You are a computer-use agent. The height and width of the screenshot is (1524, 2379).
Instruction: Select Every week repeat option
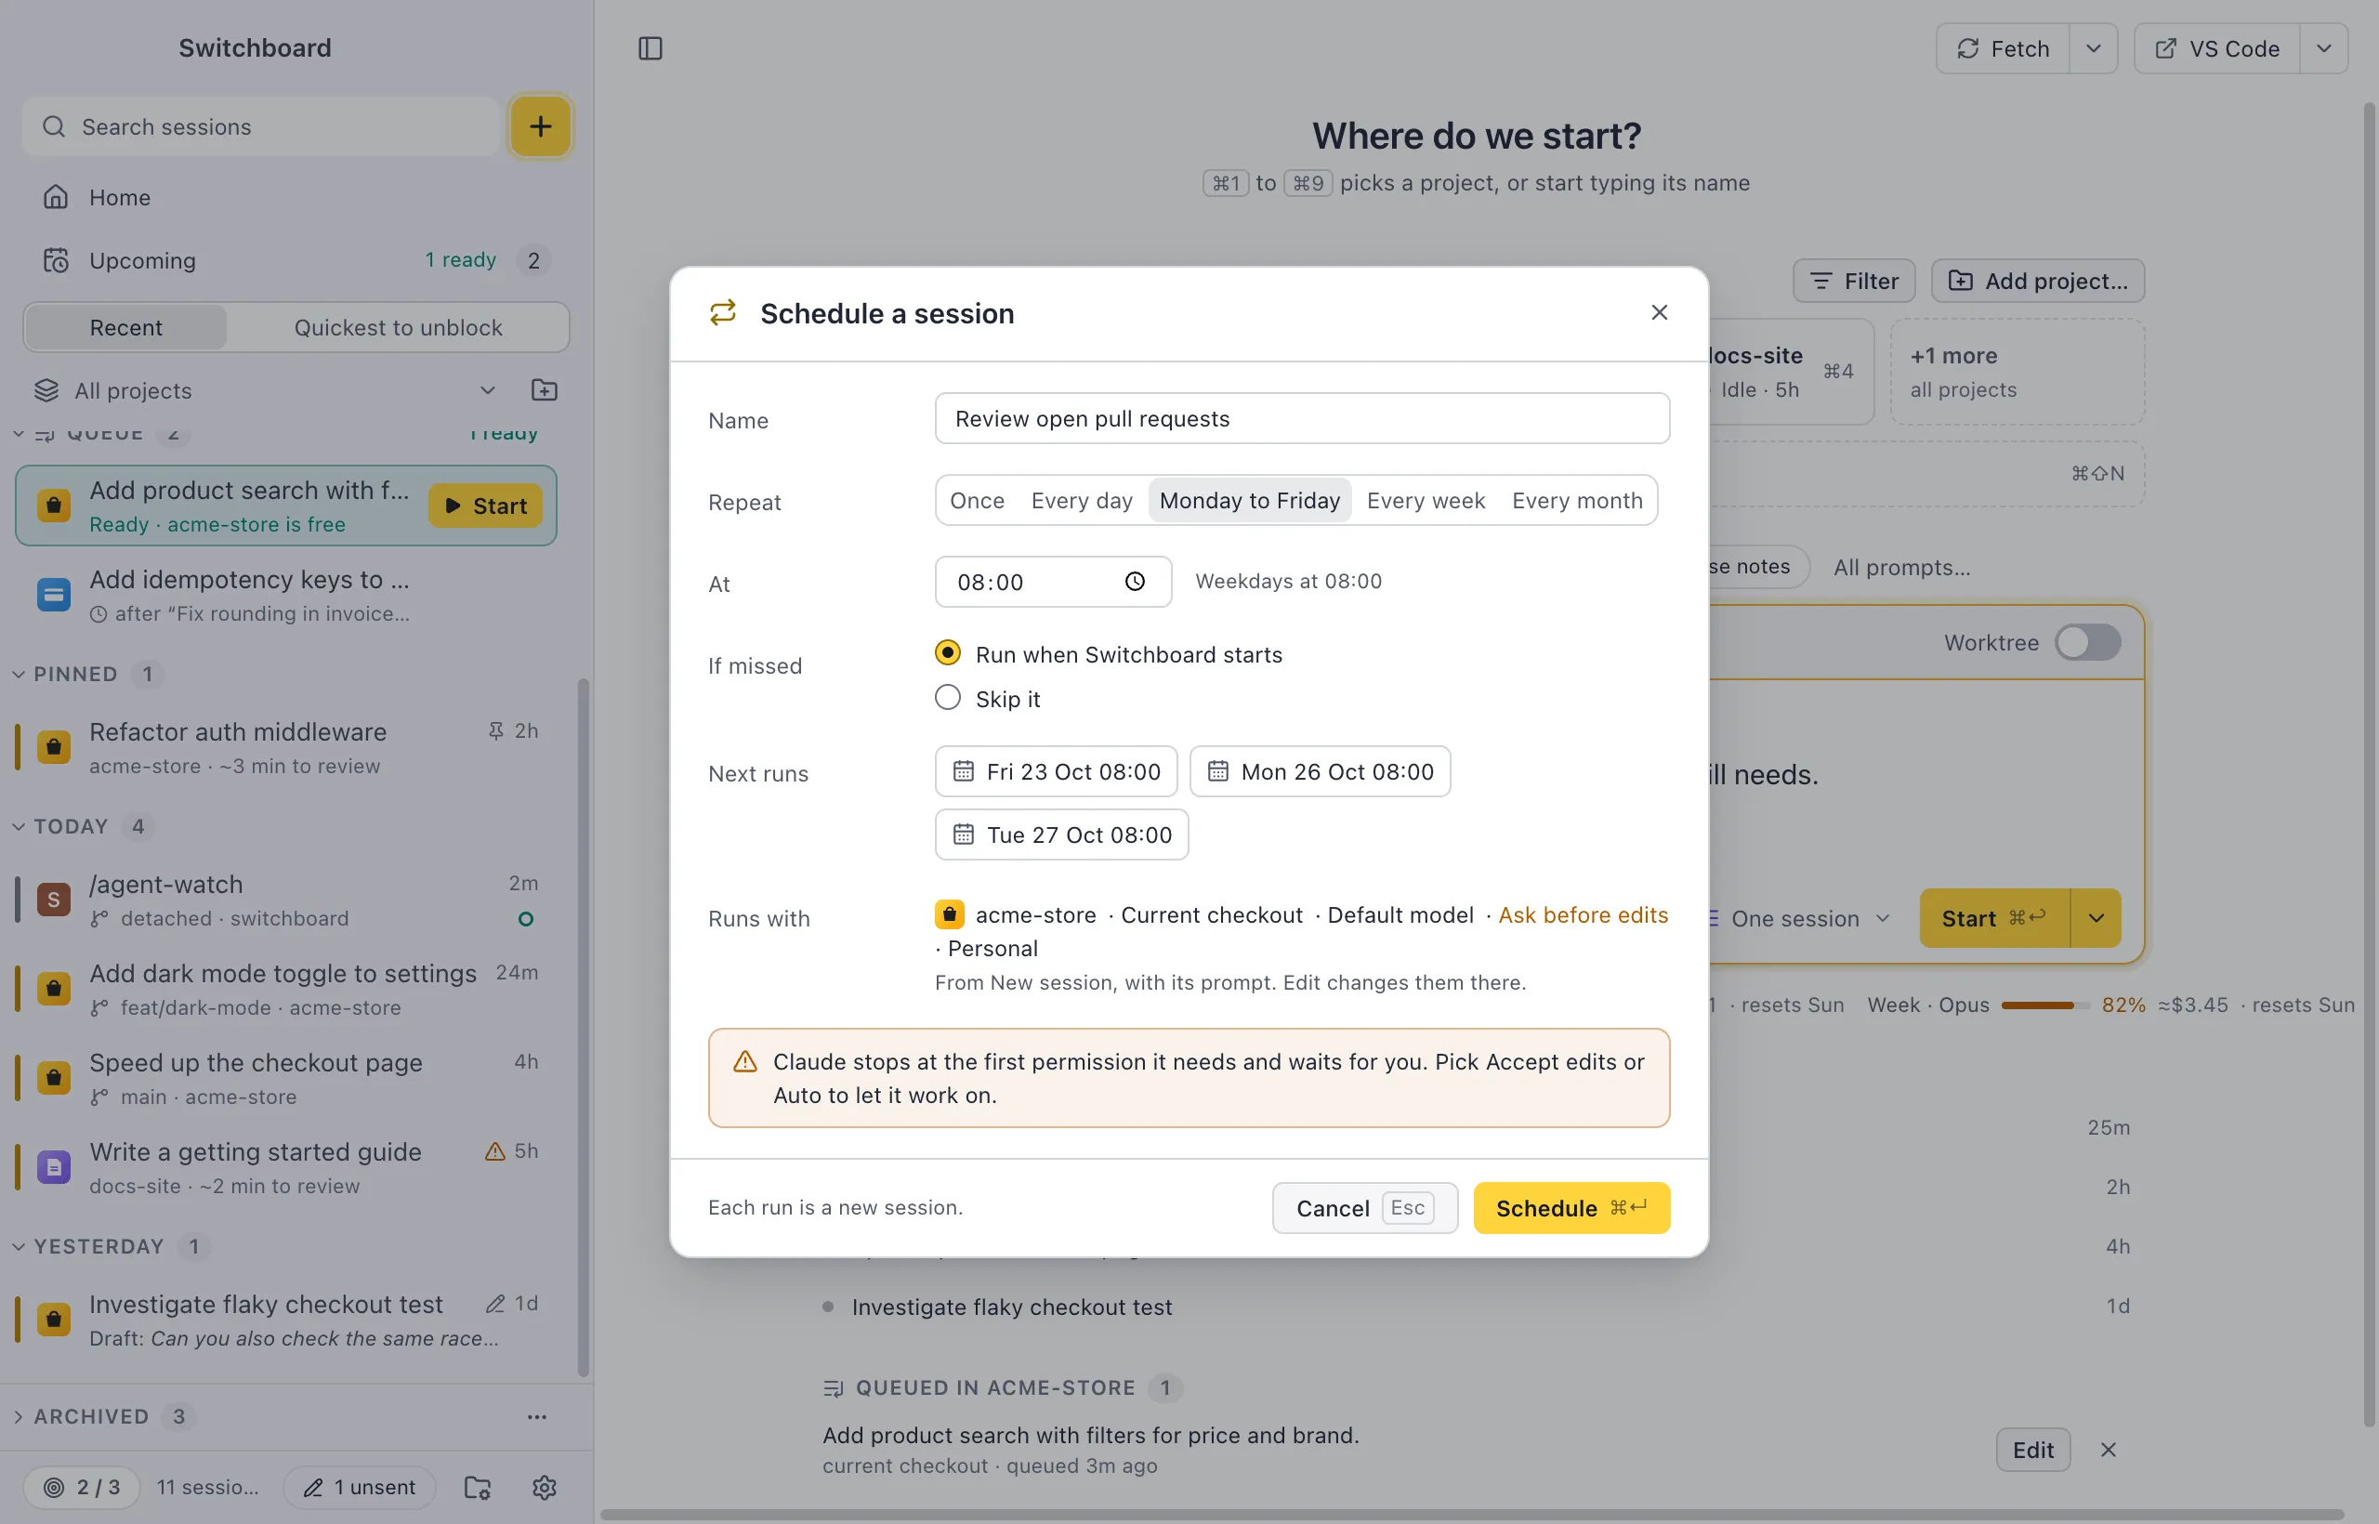pyautogui.click(x=1426, y=501)
